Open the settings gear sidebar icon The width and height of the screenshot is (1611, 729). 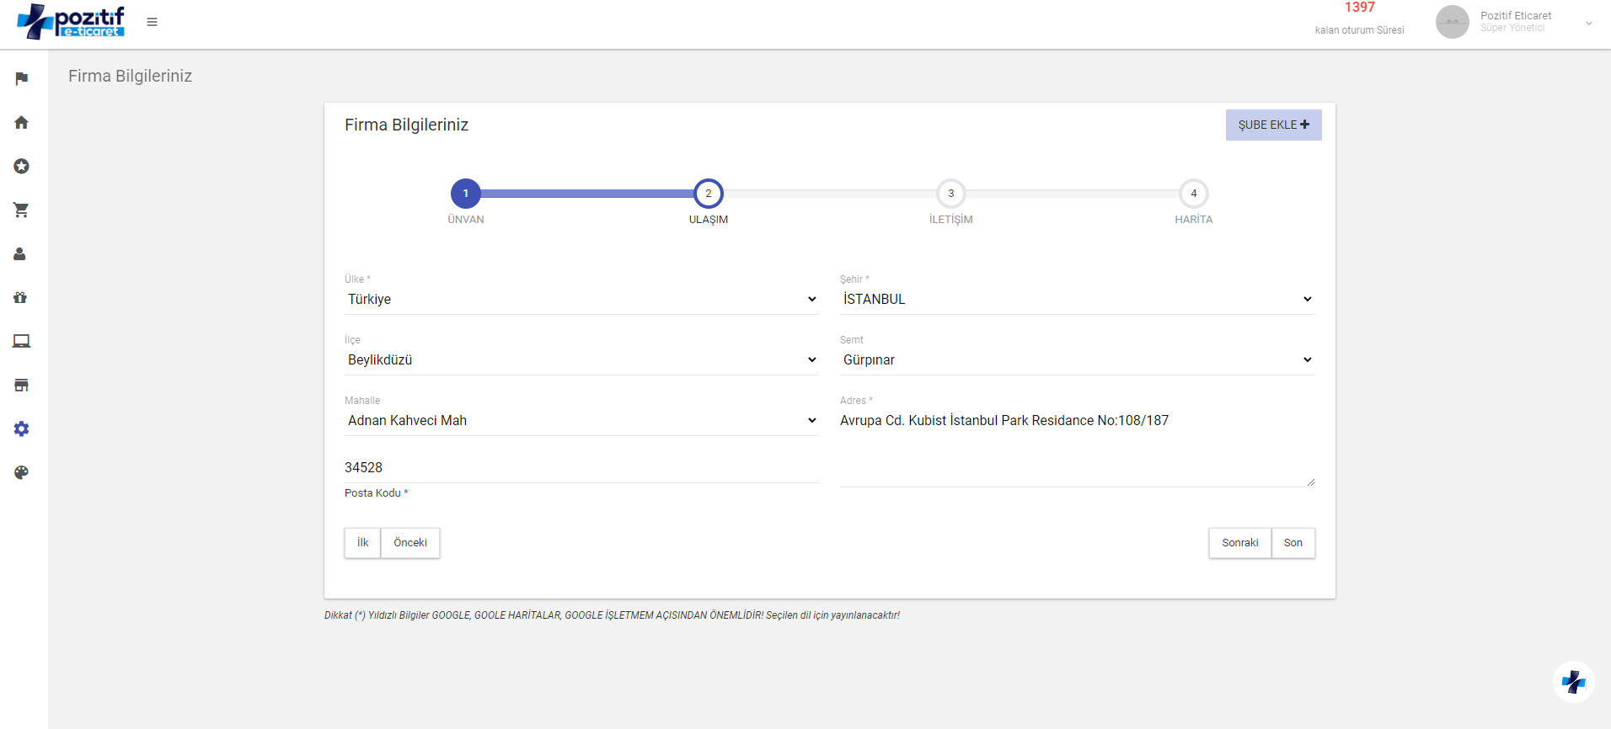[22, 429]
